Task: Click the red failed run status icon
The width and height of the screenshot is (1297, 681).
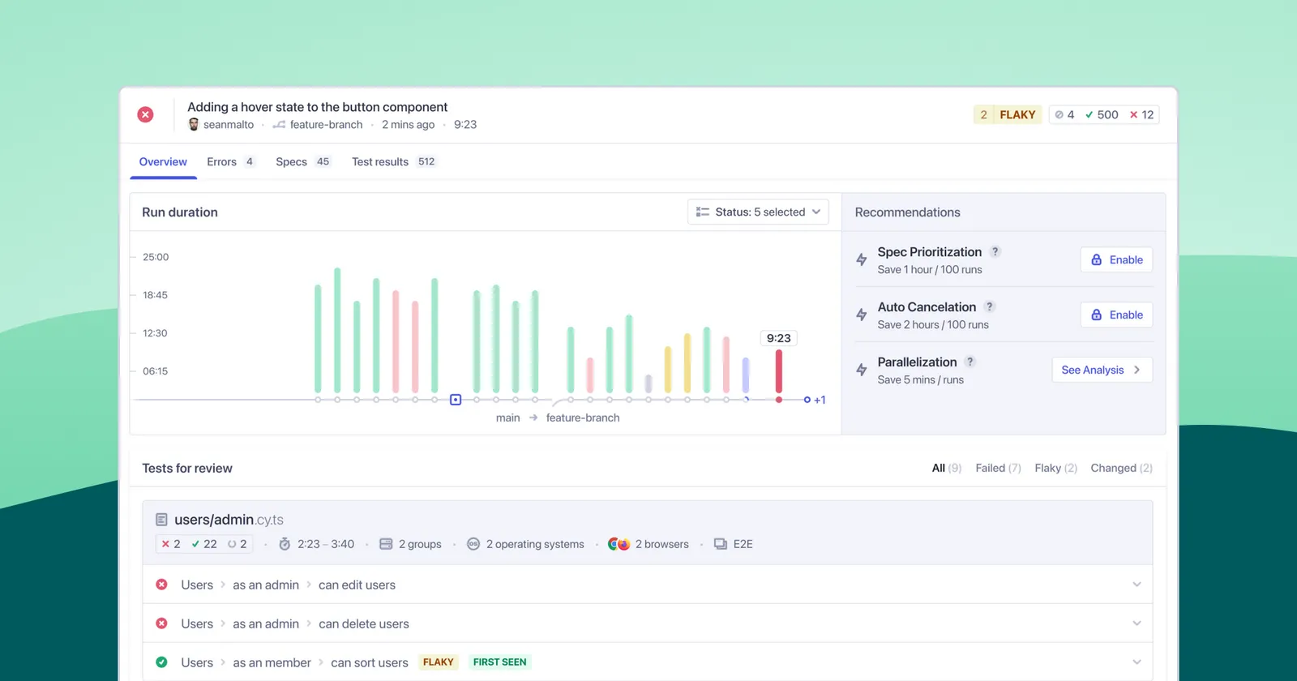Action: click(145, 114)
